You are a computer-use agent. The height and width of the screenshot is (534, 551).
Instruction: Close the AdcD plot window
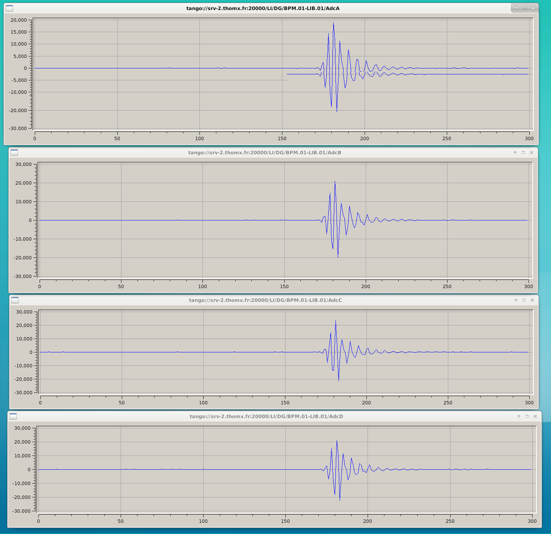535,416
